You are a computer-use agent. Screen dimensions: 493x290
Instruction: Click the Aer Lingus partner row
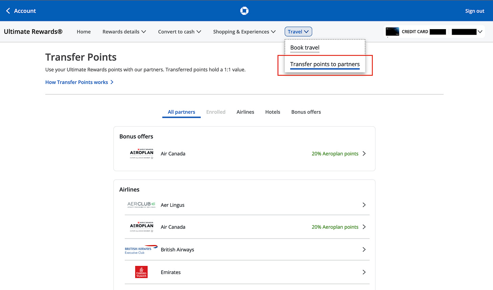point(247,205)
